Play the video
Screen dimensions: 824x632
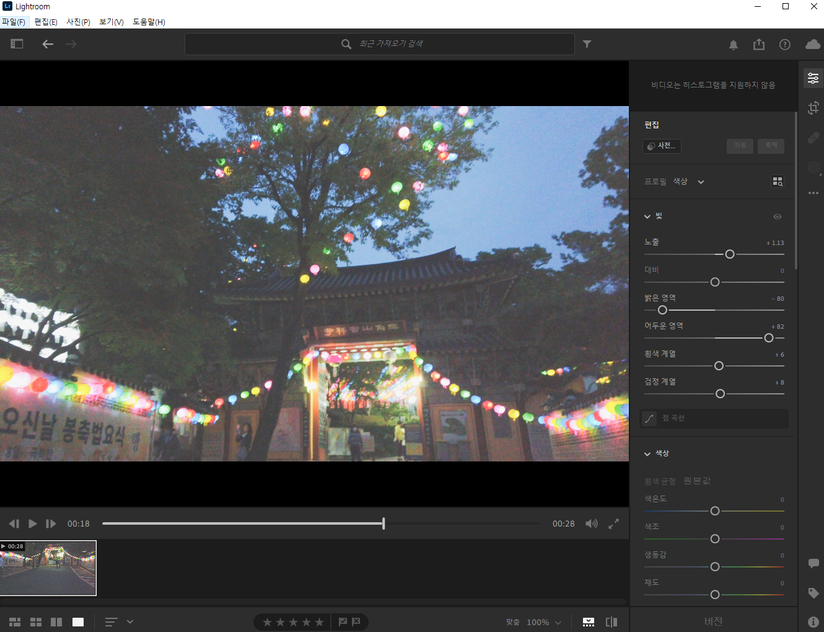coord(33,523)
